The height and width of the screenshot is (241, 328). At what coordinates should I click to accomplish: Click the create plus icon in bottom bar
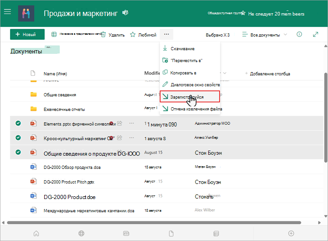click(x=291, y=233)
